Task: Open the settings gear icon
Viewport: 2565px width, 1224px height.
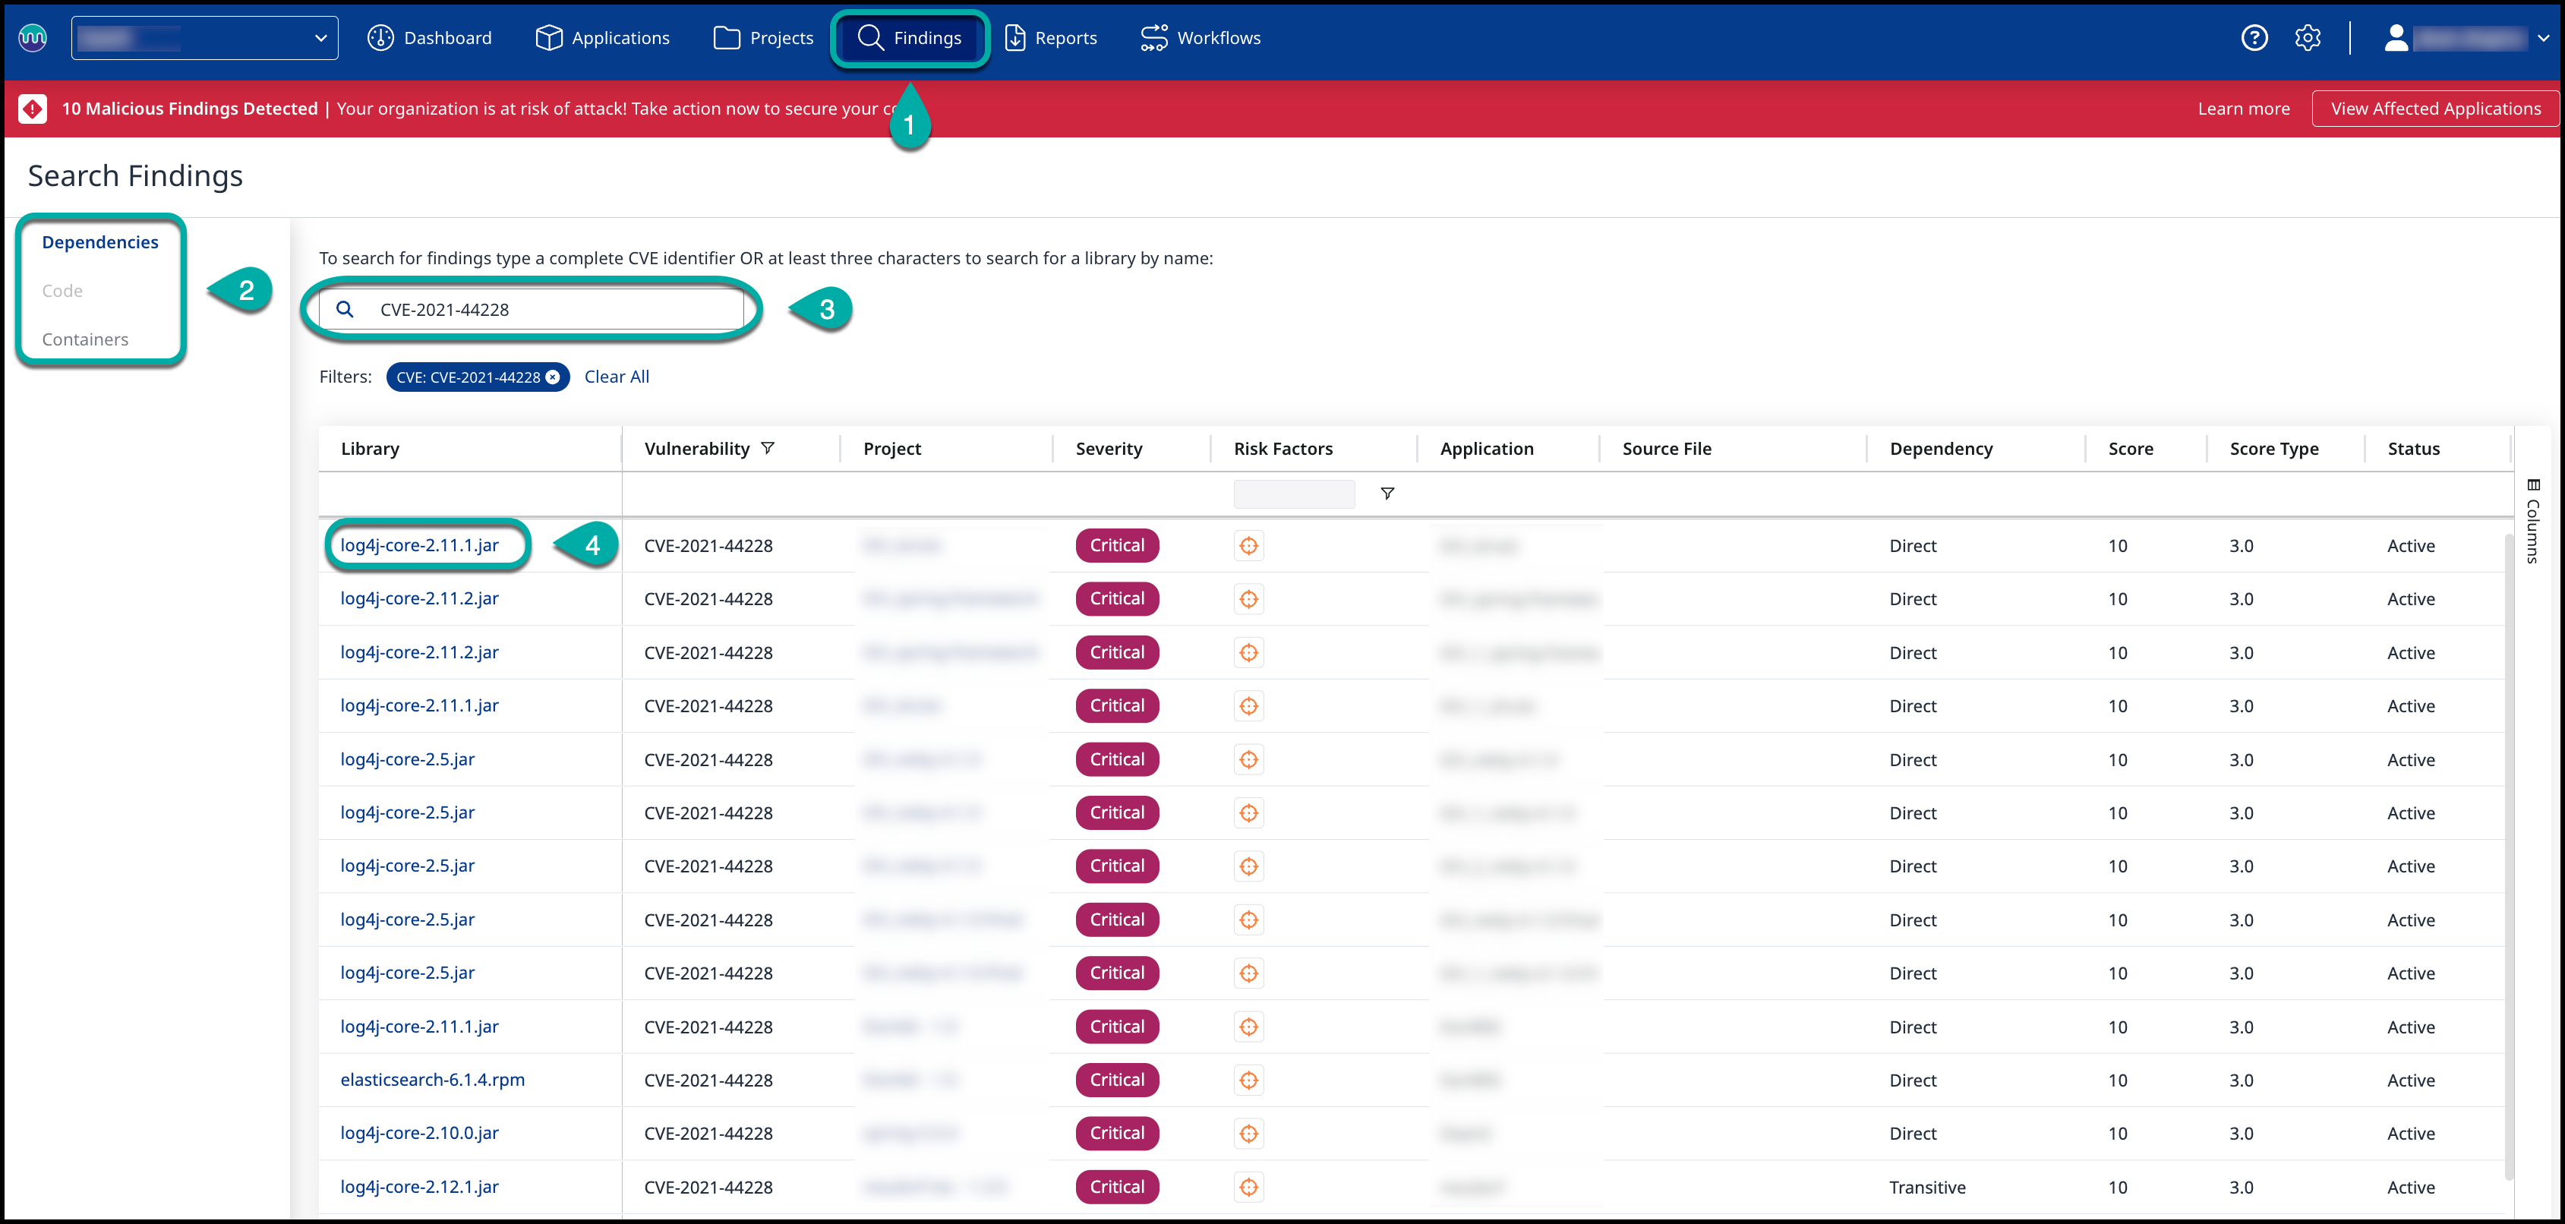Action: (2307, 38)
